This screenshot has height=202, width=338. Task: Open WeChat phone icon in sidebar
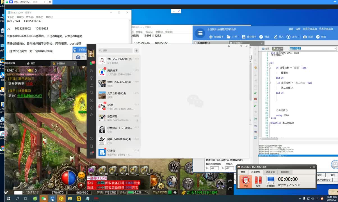coord(91,146)
